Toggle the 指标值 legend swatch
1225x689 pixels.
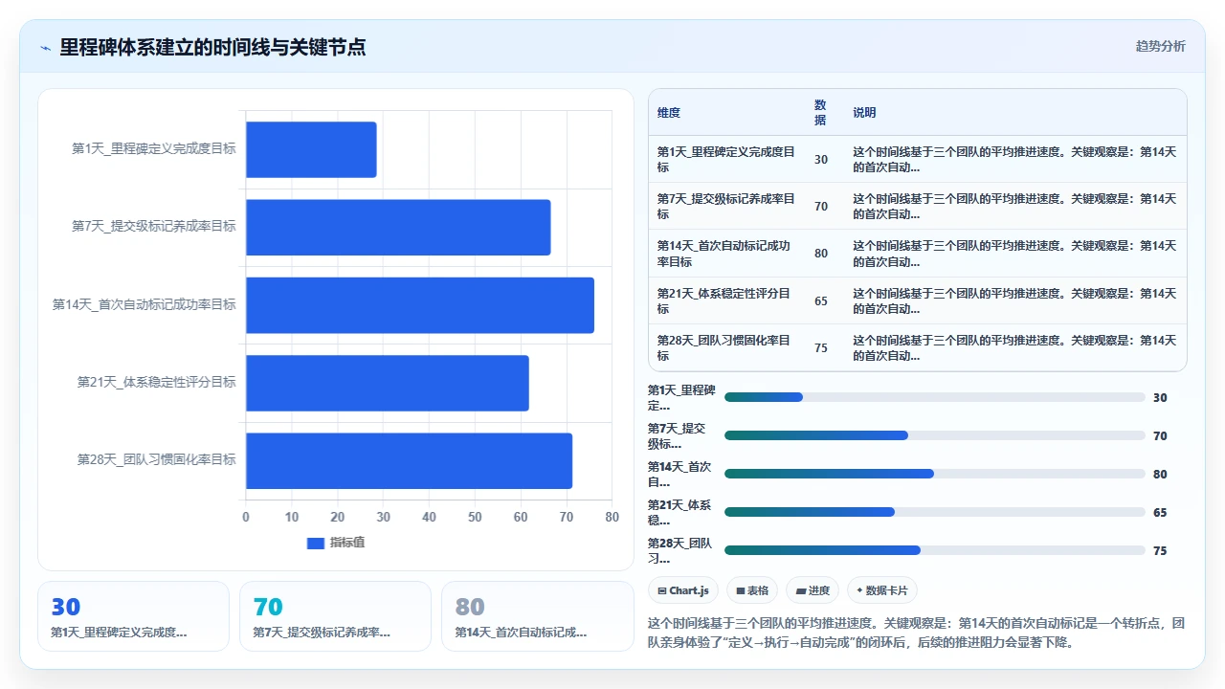click(x=316, y=543)
